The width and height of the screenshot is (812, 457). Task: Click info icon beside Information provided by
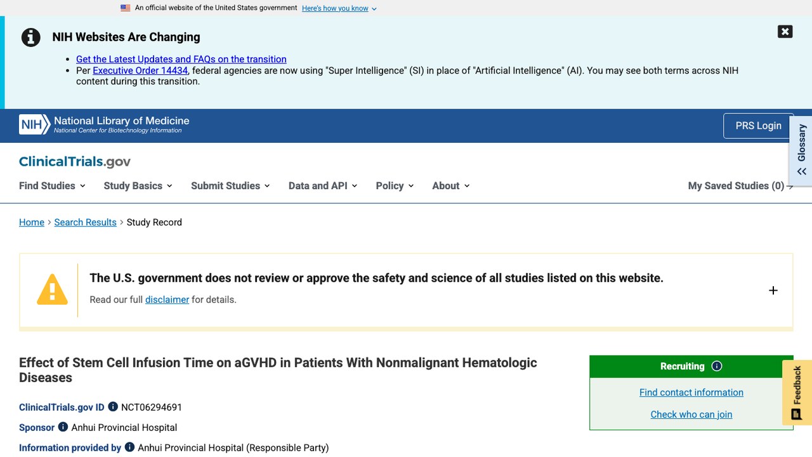[129, 447]
